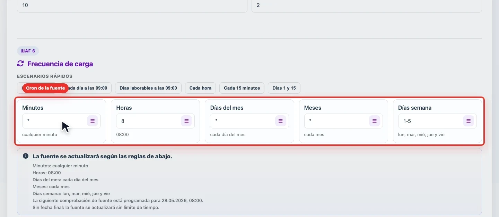
Task: Click the 'cualquier minuto' hint under Minutos
Action: [x=40, y=134]
